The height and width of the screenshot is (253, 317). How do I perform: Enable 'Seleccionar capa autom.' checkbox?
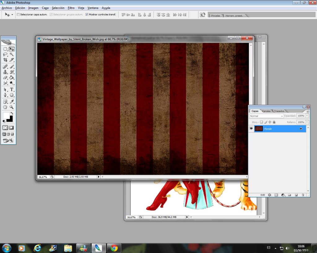(18, 15)
